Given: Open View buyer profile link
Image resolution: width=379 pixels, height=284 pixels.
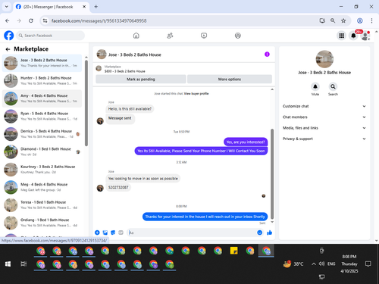Looking at the screenshot, I should coord(196,94).
